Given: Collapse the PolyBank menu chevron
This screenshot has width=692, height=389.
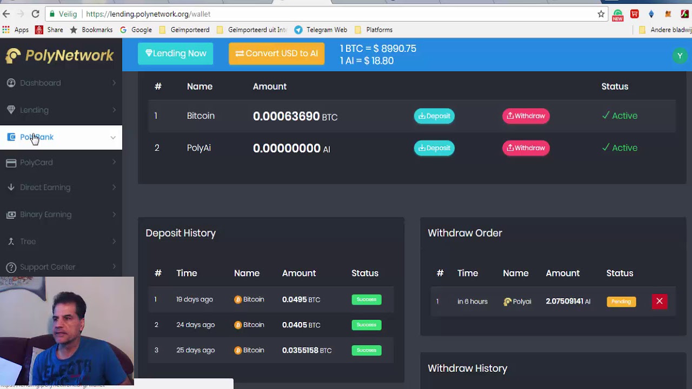Looking at the screenshot, I should click(x=113, y=137).
